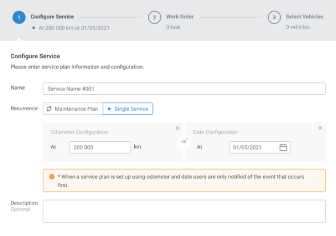Click the step 2 Work Order circle
The image size is (336, 236).
pyautogui.click(x=154, y=17)
